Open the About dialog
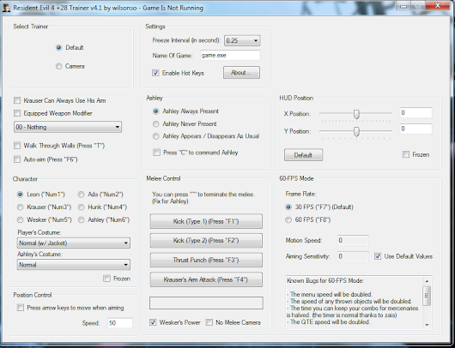This screenshot has width=455, height=348. [x=241, y=73]
